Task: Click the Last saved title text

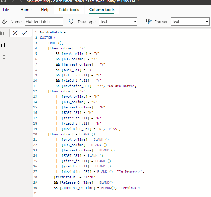Action: [x=112, y=1]
